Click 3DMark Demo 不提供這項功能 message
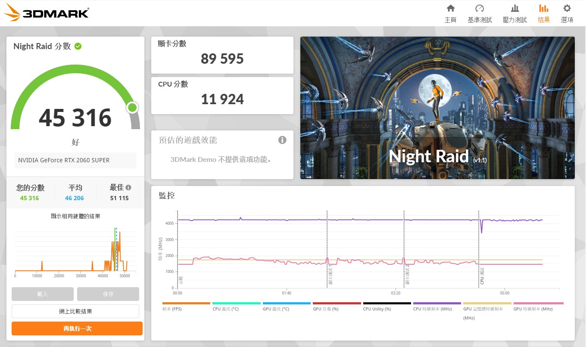Image resolution: width=586 pixels, height=347 pixels. click(x=222, y=159)
